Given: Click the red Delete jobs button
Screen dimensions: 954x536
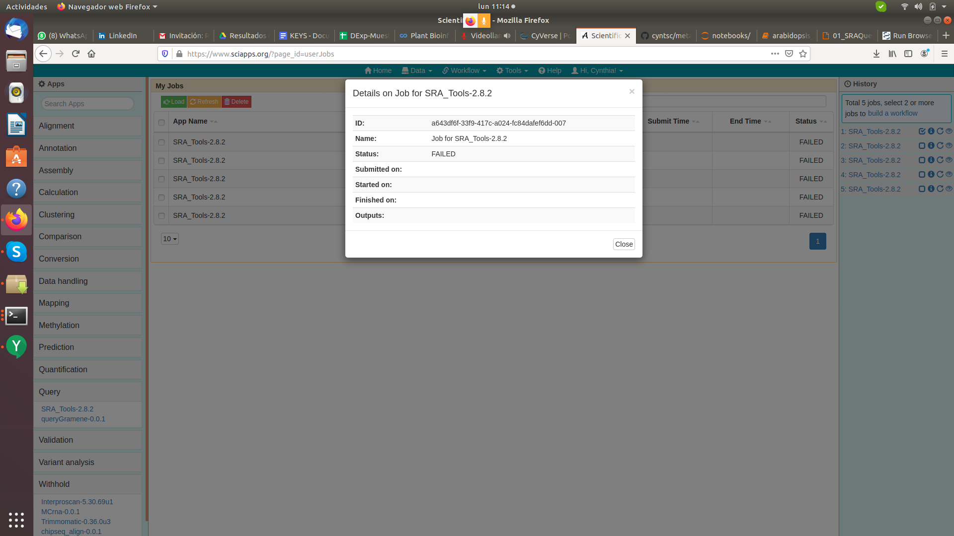Looking at the screenshot, I should pos(237,102).
